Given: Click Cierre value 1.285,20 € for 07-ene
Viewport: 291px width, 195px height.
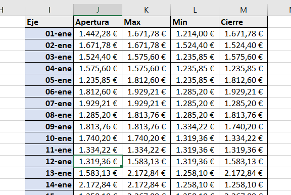Looking at the screenshot, I should (x=244, y=104).
